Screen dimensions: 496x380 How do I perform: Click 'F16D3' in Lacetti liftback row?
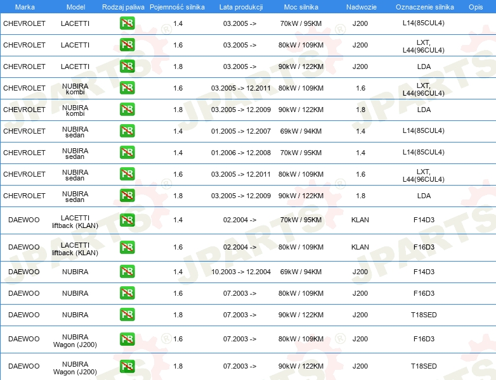pyautogui.click(x=424, y=247)
